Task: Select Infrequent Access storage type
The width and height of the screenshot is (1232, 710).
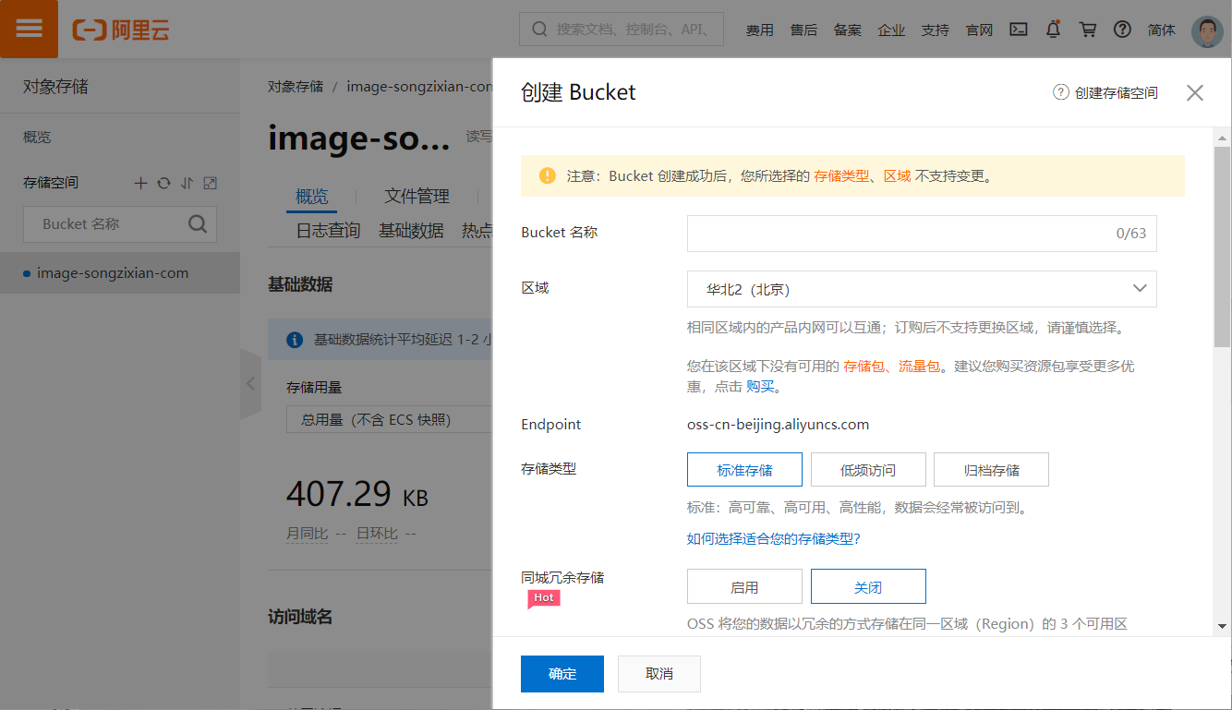Action: [x=868, y=470]
